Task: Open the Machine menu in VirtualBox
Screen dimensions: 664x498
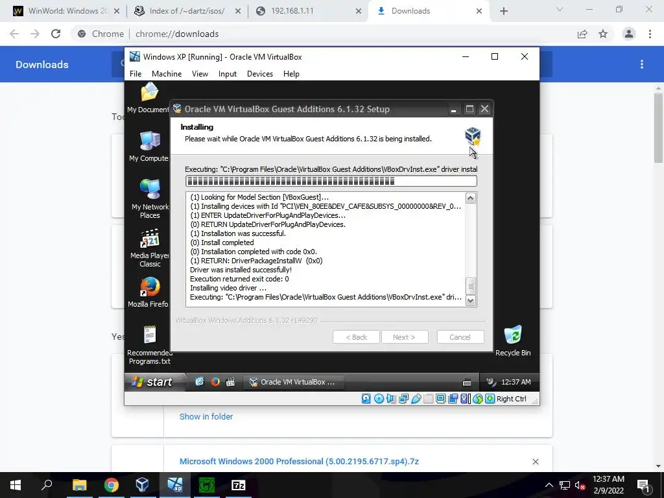Action: [167, 74]
